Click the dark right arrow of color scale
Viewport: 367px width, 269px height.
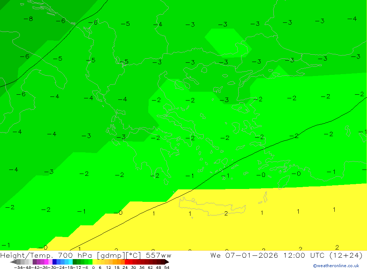coord(167,262)
